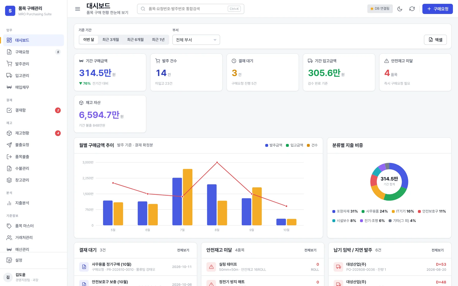Toggle 입고금액 series in chart legend
The height and width of the screenshot is (286, 458).
[x=294, y=145]
